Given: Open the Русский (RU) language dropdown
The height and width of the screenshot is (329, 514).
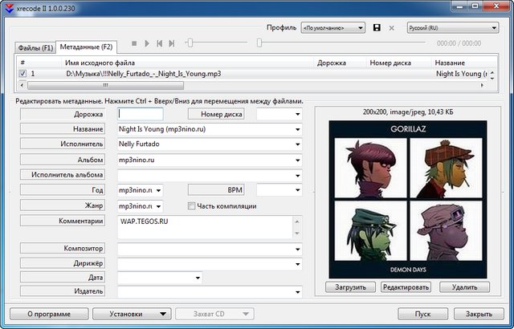Looking at the screenshot, I should [450, 27].
